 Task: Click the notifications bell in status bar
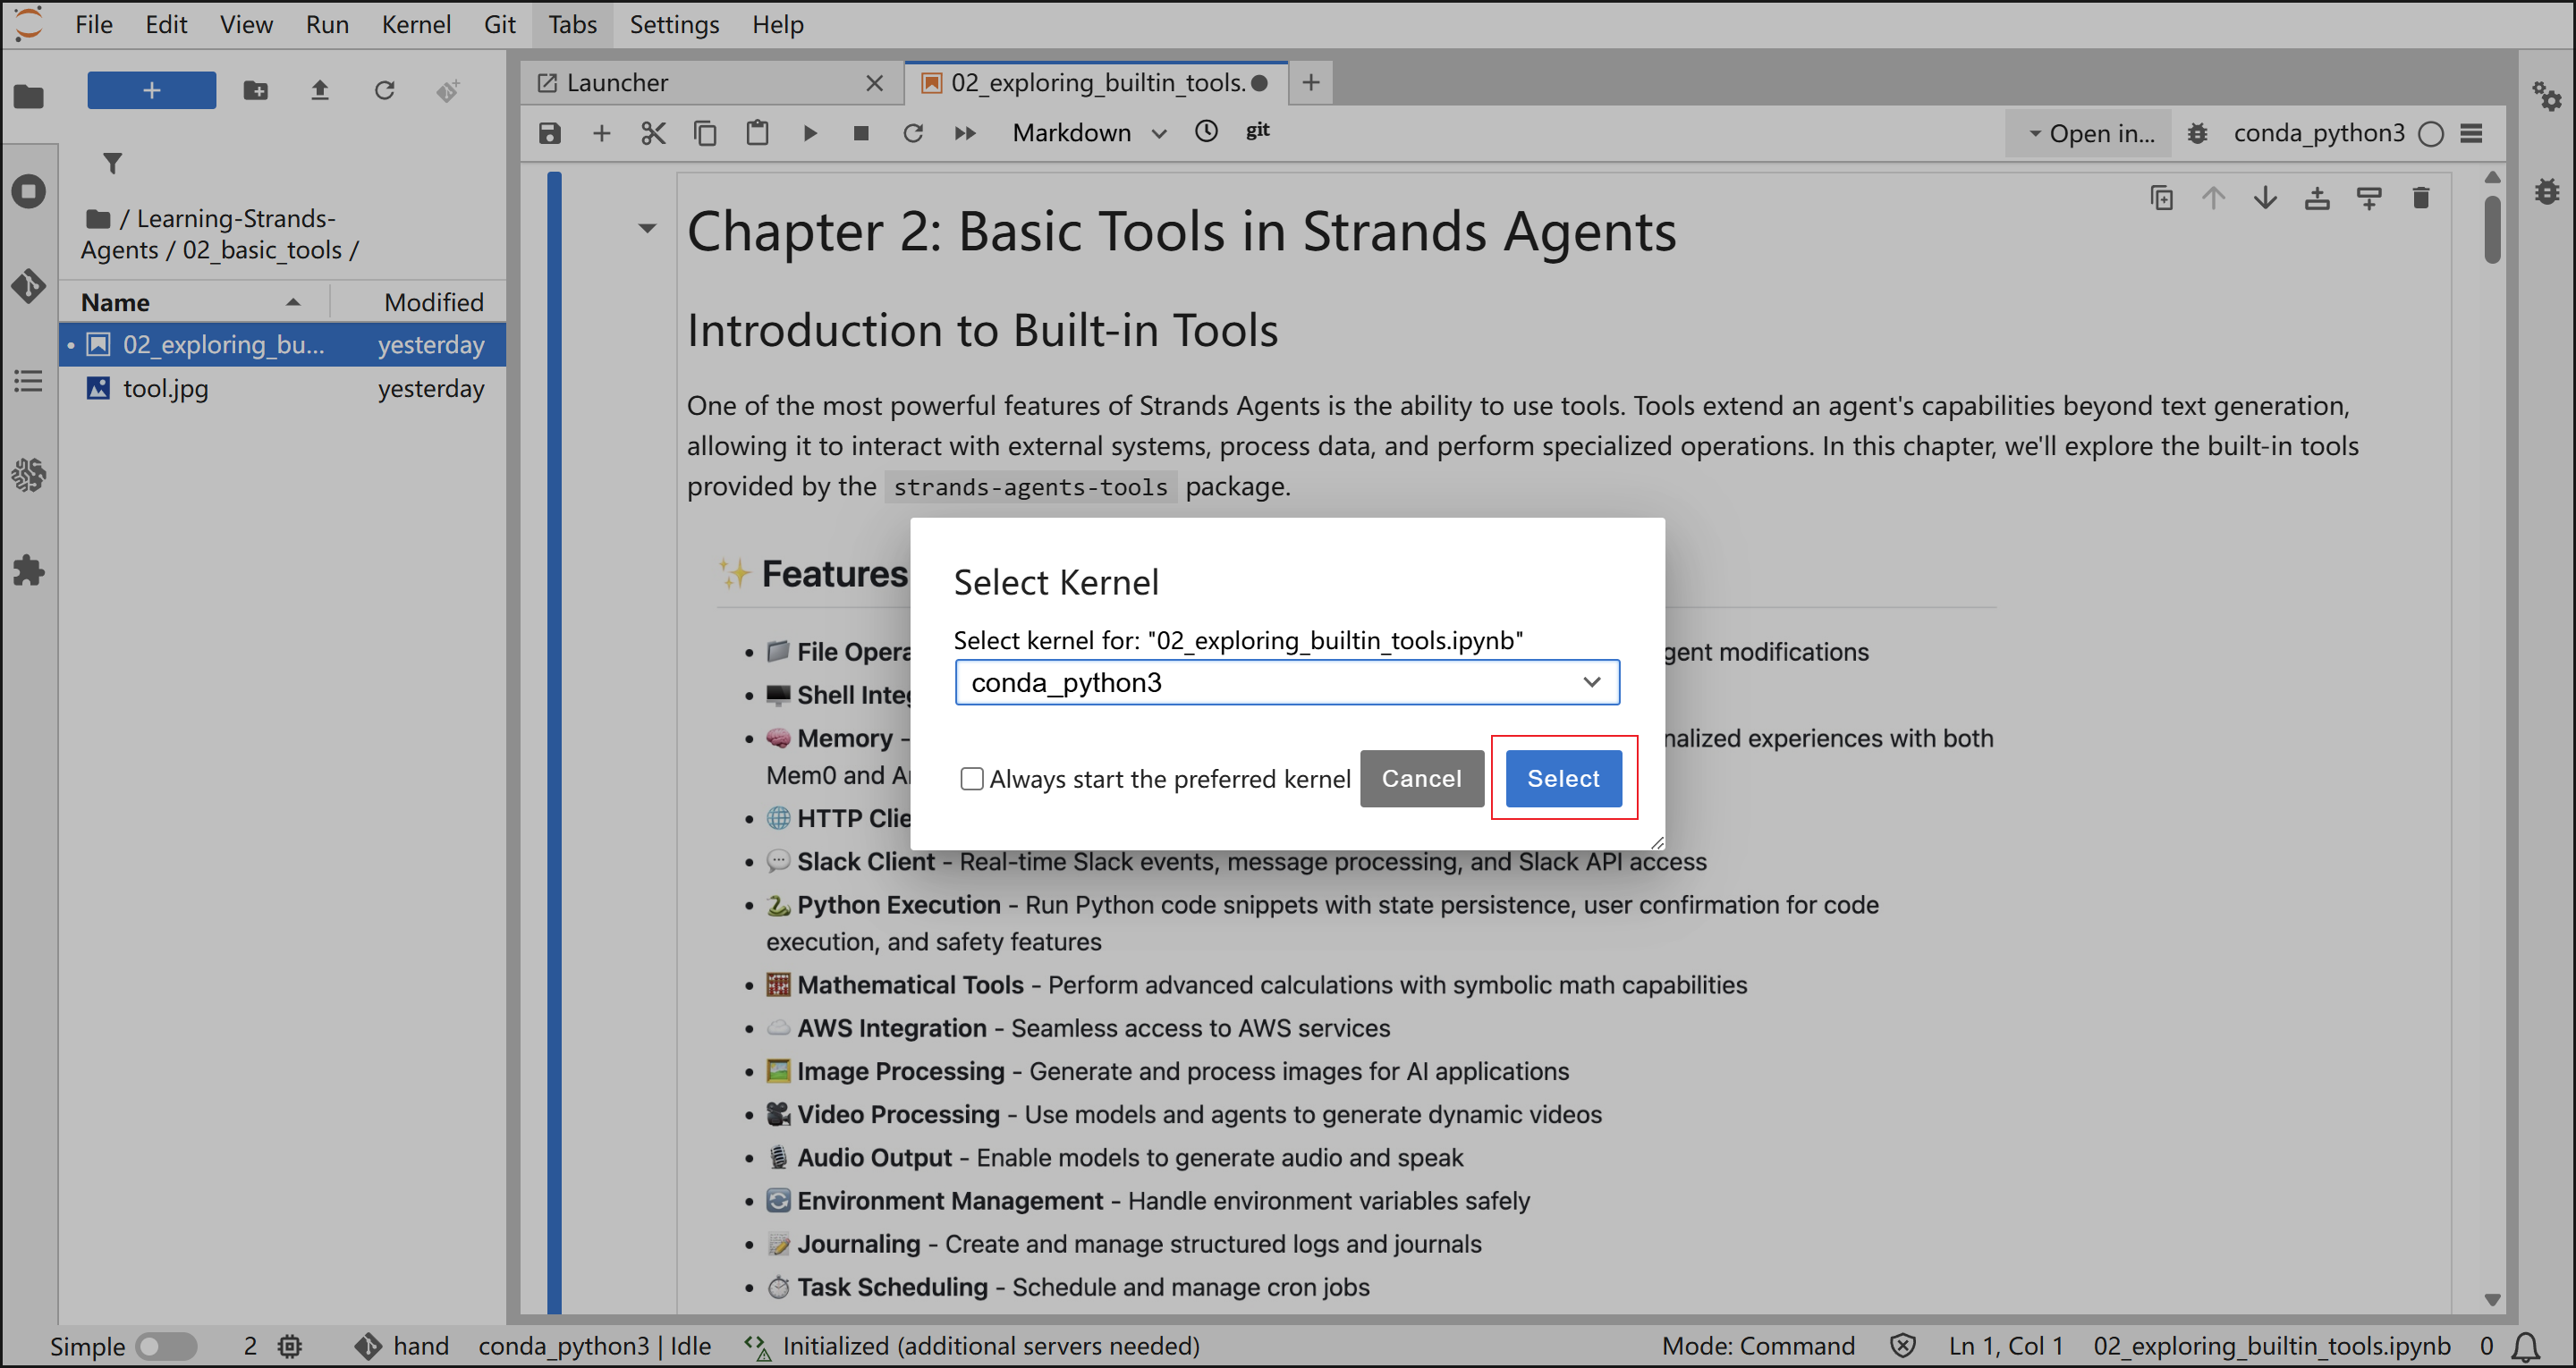pyautogui.click(x=2527, y=1346)
